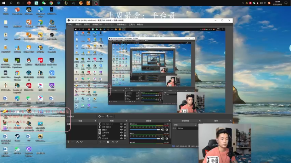This screenshot has height=163, width=291.
Task: Hide the LOL游戏 game capture source
Action: coord(121,138)
